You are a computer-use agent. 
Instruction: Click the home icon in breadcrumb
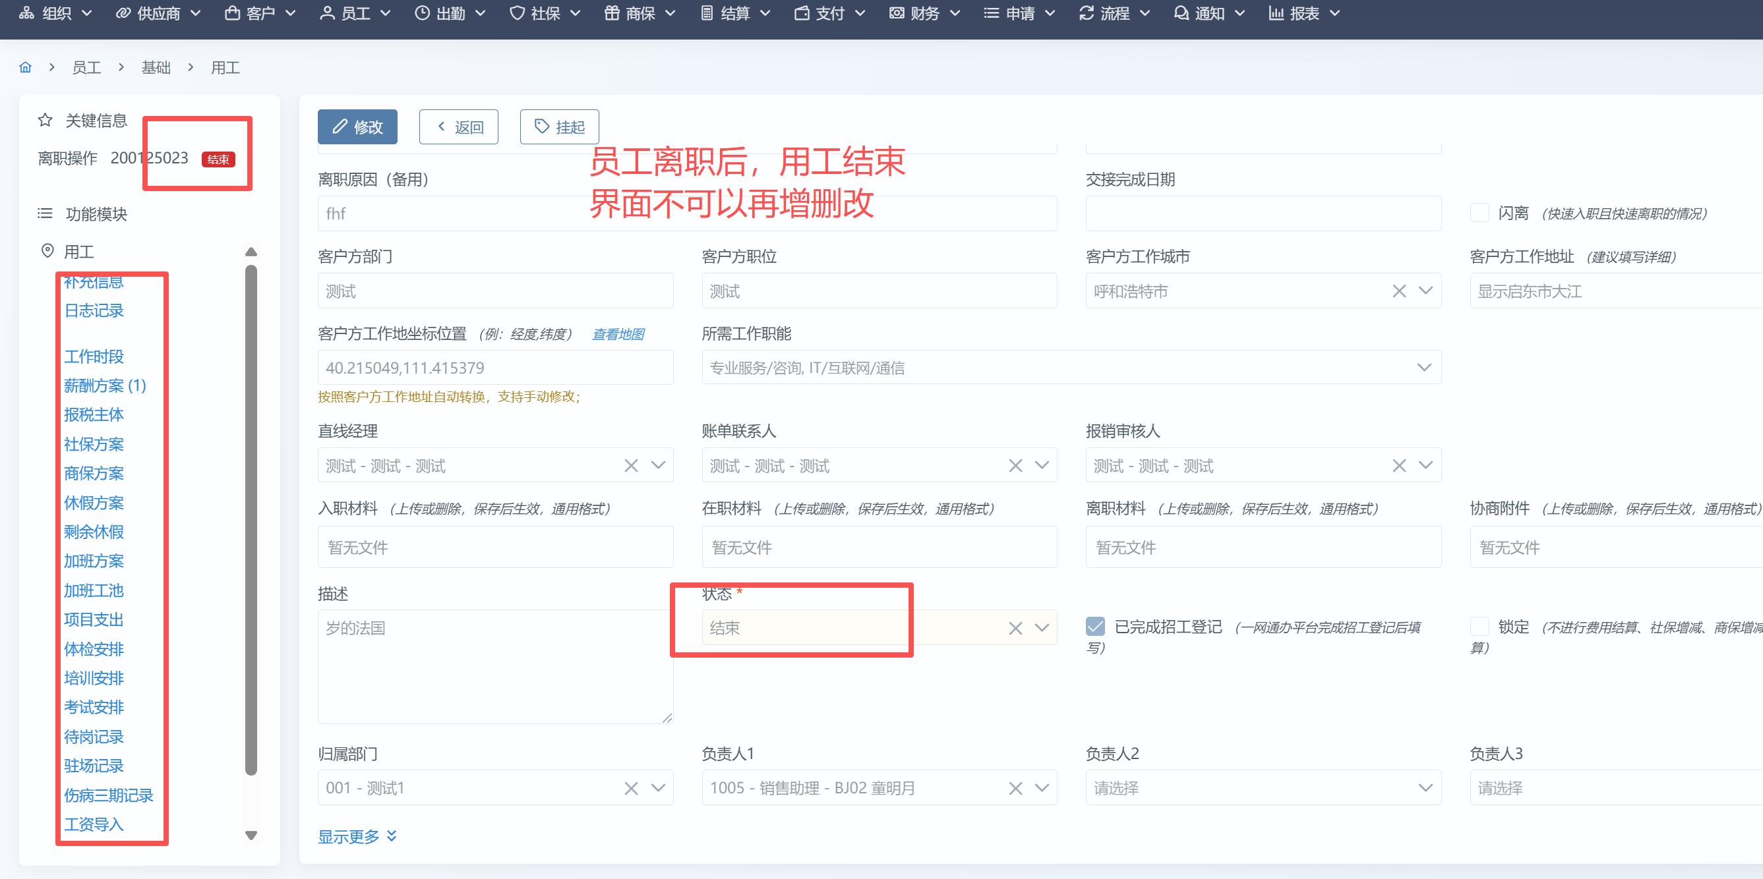[25, 67]
